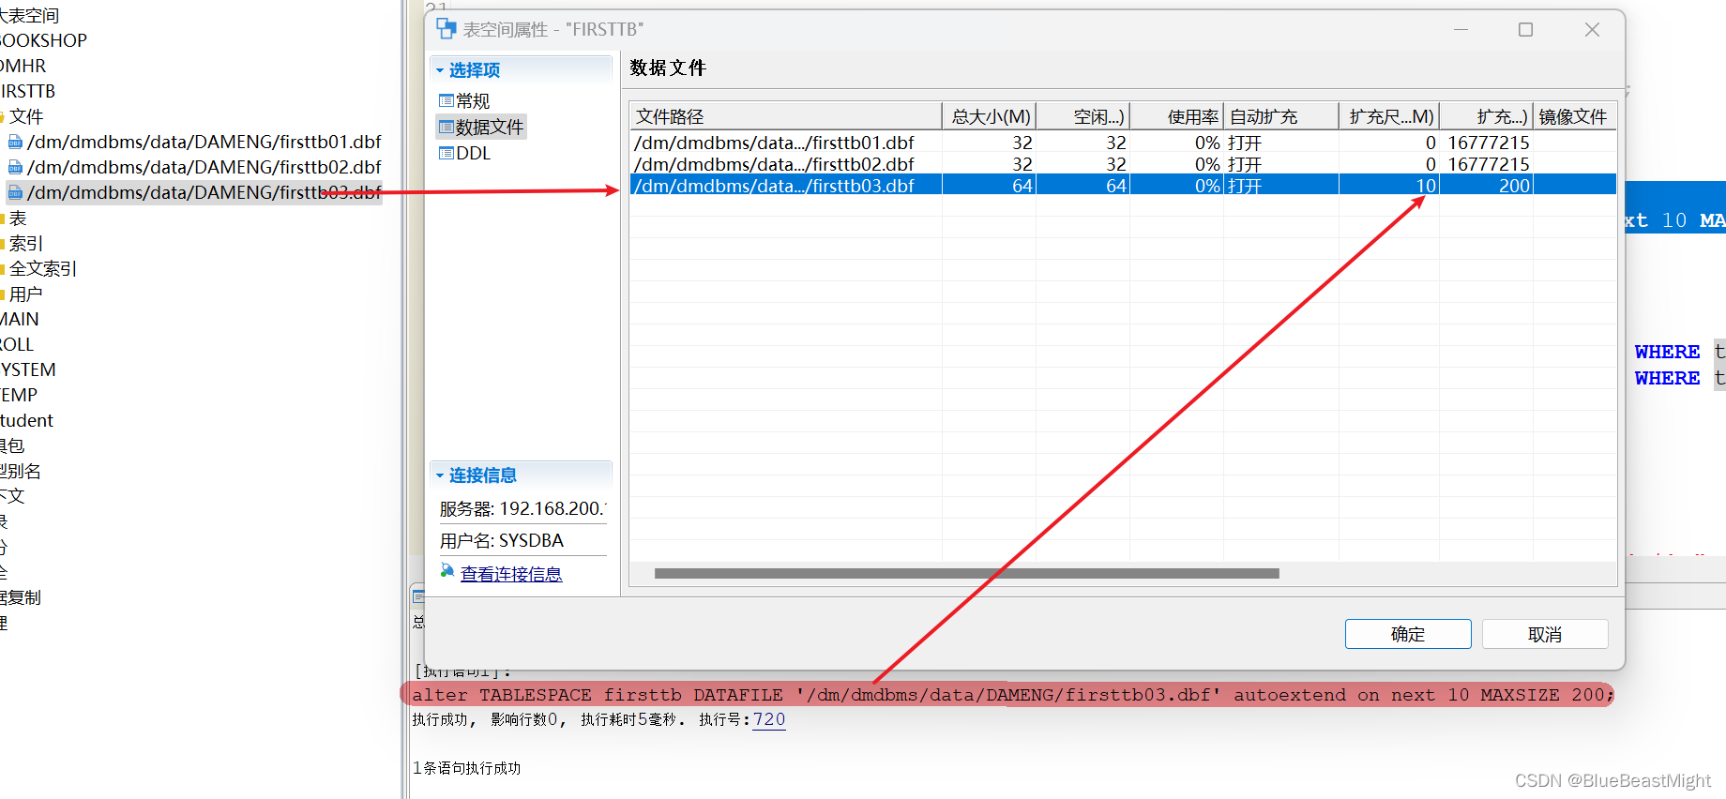Select the FIRSTTB tablespace in tree
Screen dimensions: 1726x799
click(27, 91)
